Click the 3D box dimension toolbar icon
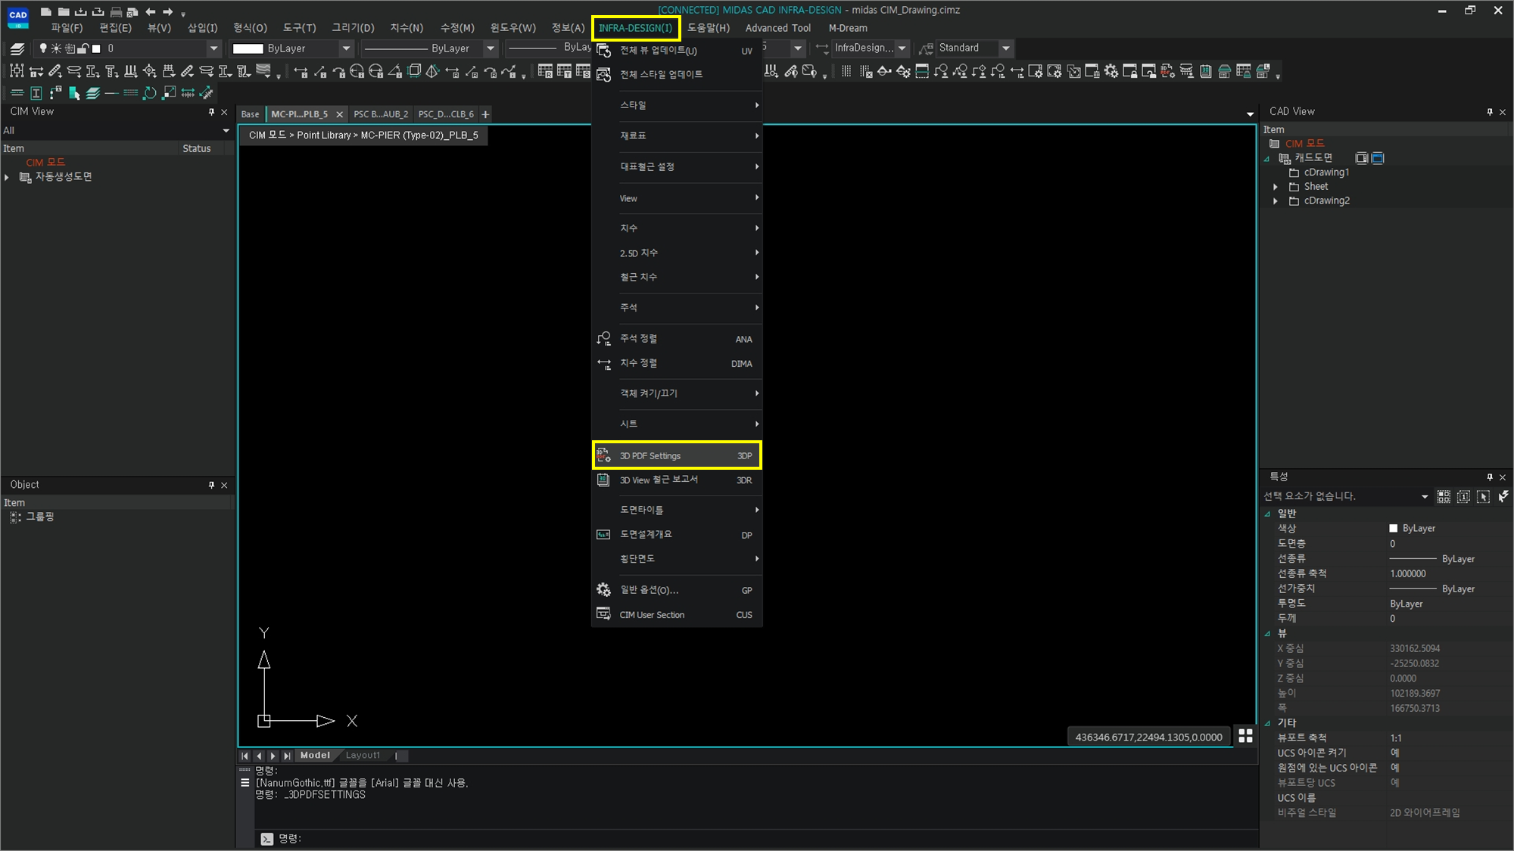This screenshot has height=851, width=1514. point(414,71)
